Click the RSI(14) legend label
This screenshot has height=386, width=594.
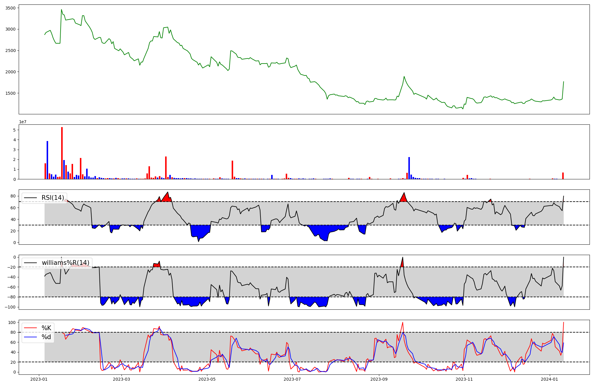[53, 198]
